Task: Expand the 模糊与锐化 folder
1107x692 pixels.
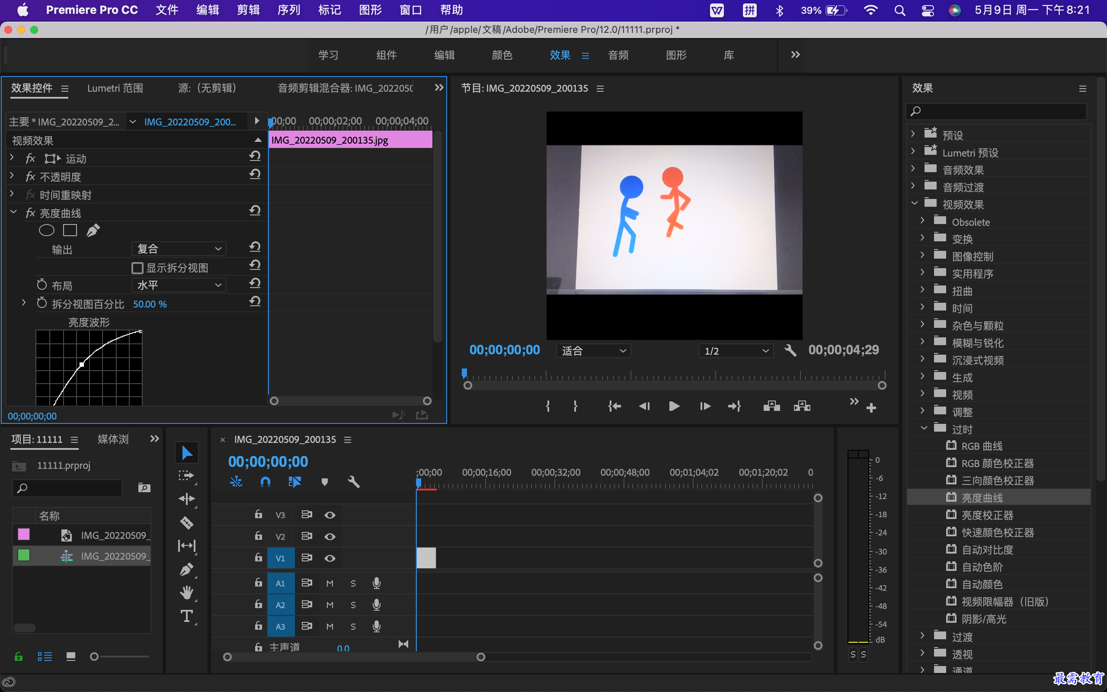Action: pos(922,341)
